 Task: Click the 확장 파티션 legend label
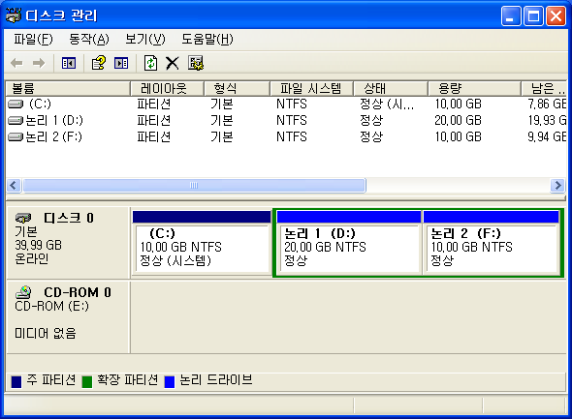point(127,380)
